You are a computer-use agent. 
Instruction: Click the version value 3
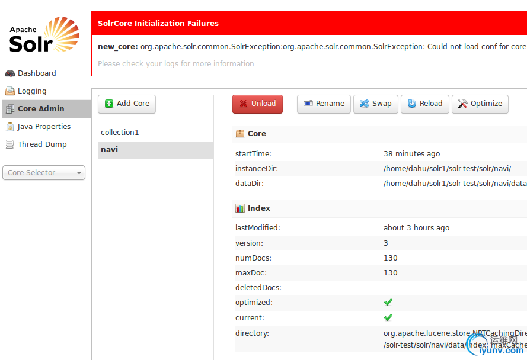click(x=386, y=243)
